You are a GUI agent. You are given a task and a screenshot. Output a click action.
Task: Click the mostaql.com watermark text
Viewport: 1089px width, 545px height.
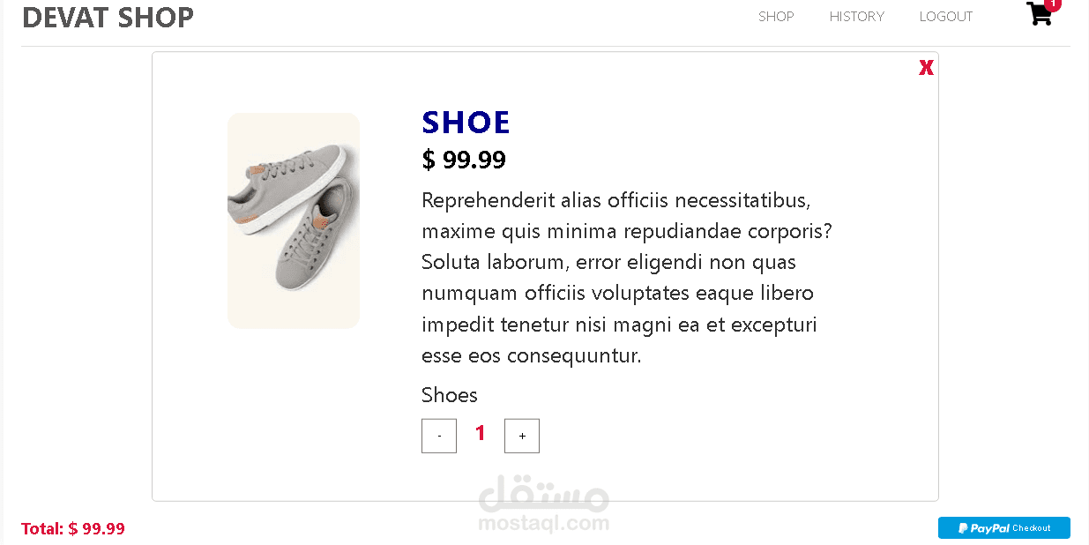pyautogui.click(x=544, y=524)
